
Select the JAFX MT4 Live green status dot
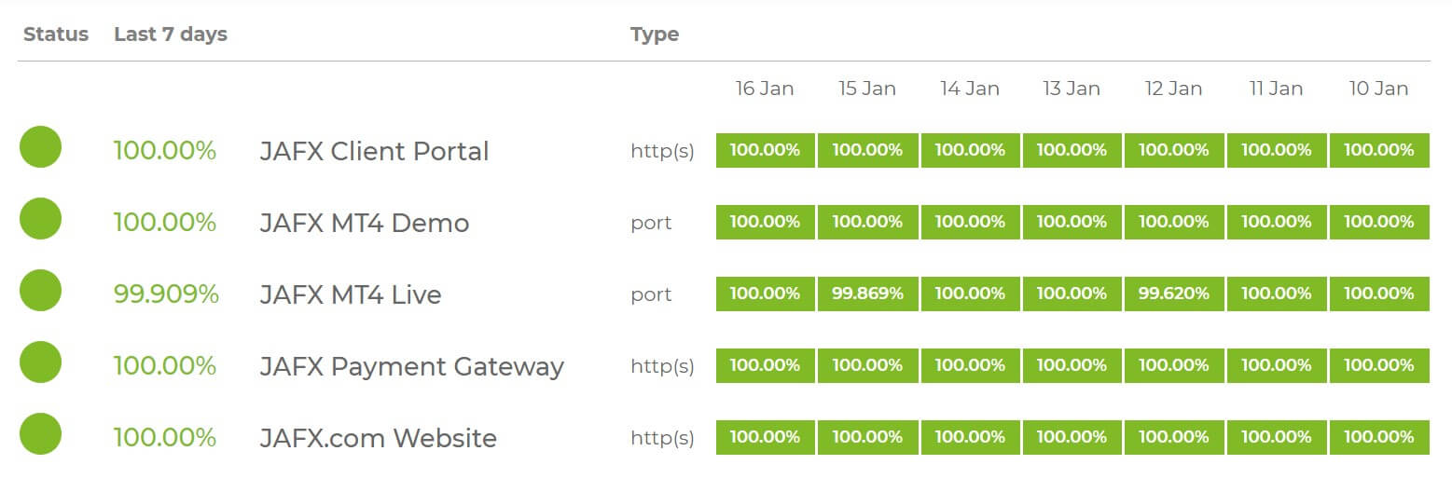click(40, 291)
